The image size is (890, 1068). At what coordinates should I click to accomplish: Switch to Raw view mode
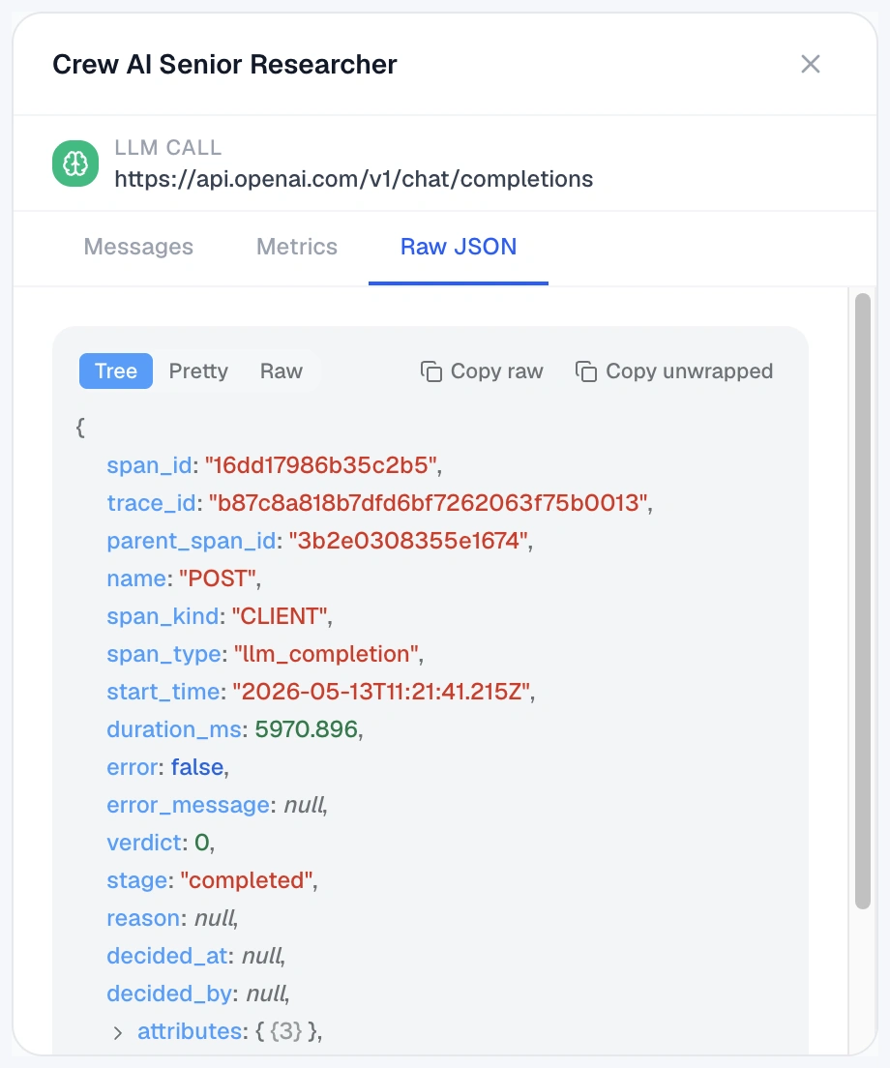pyautogui.click(x=282, y=371)
